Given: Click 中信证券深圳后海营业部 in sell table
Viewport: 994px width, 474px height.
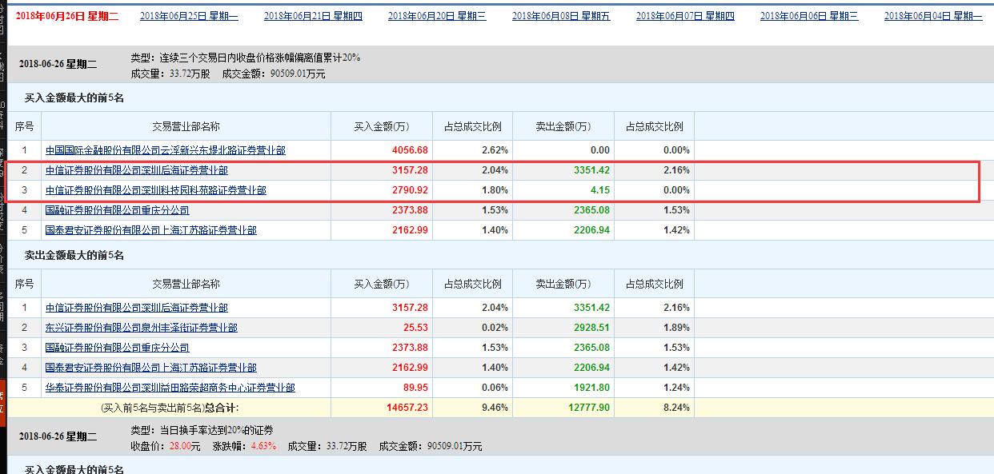Looking at the screenshot, I should click(x=138, y=308).
